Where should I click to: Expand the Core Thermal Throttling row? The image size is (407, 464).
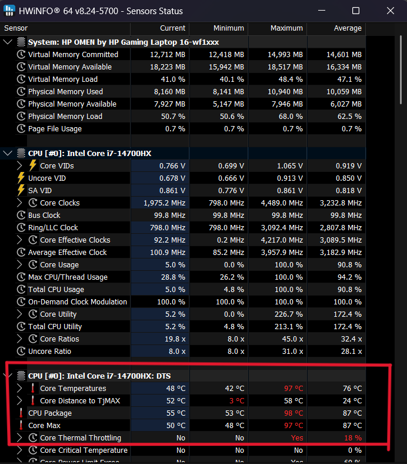19,438
